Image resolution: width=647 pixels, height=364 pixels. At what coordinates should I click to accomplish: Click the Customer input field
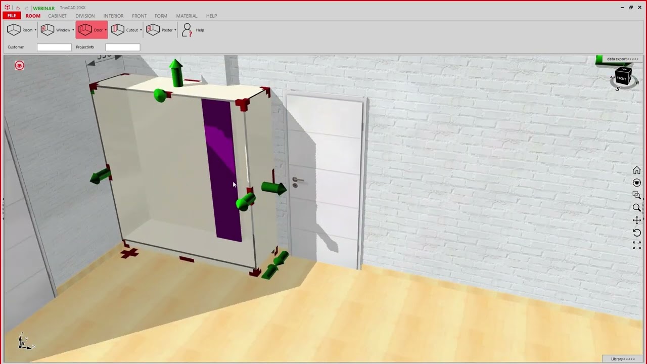pos(54,47)
